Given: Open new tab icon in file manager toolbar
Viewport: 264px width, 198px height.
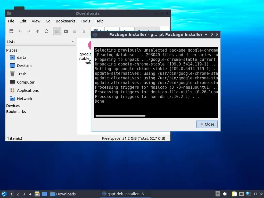Looking at the screenshot, I should (11, 31).
